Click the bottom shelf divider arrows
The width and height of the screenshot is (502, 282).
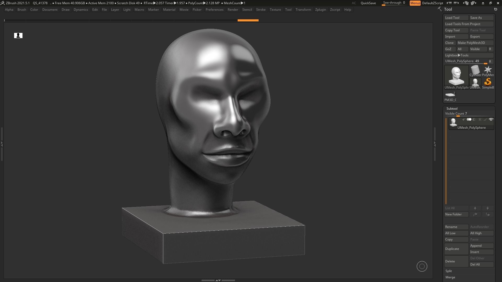tap(218, 280)
